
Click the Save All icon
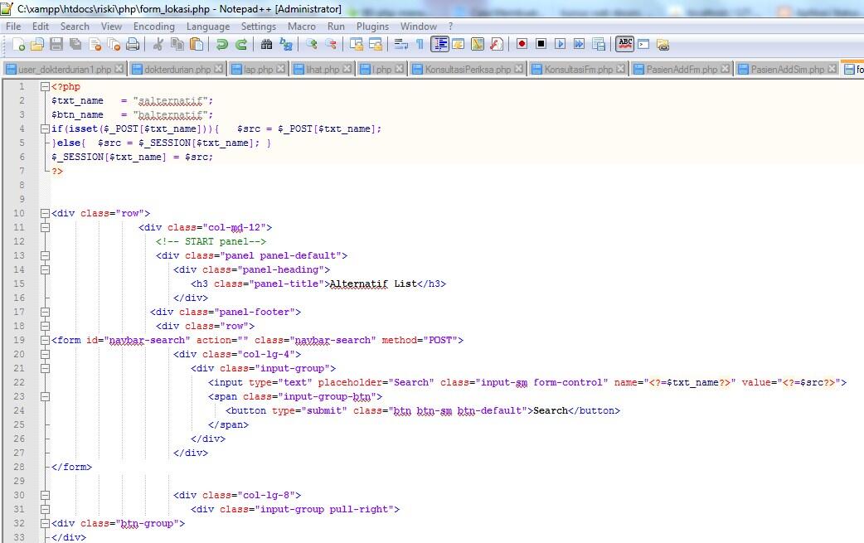pos(75,45)
